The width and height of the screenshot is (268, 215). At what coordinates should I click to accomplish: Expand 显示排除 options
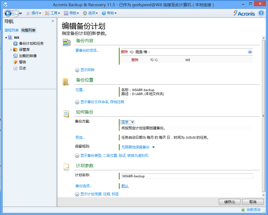[85, 70]
